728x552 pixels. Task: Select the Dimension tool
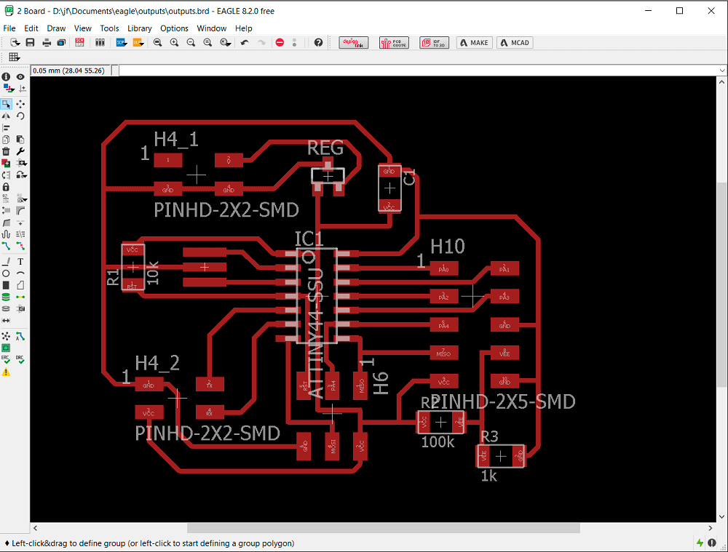[x=6, y=321]
